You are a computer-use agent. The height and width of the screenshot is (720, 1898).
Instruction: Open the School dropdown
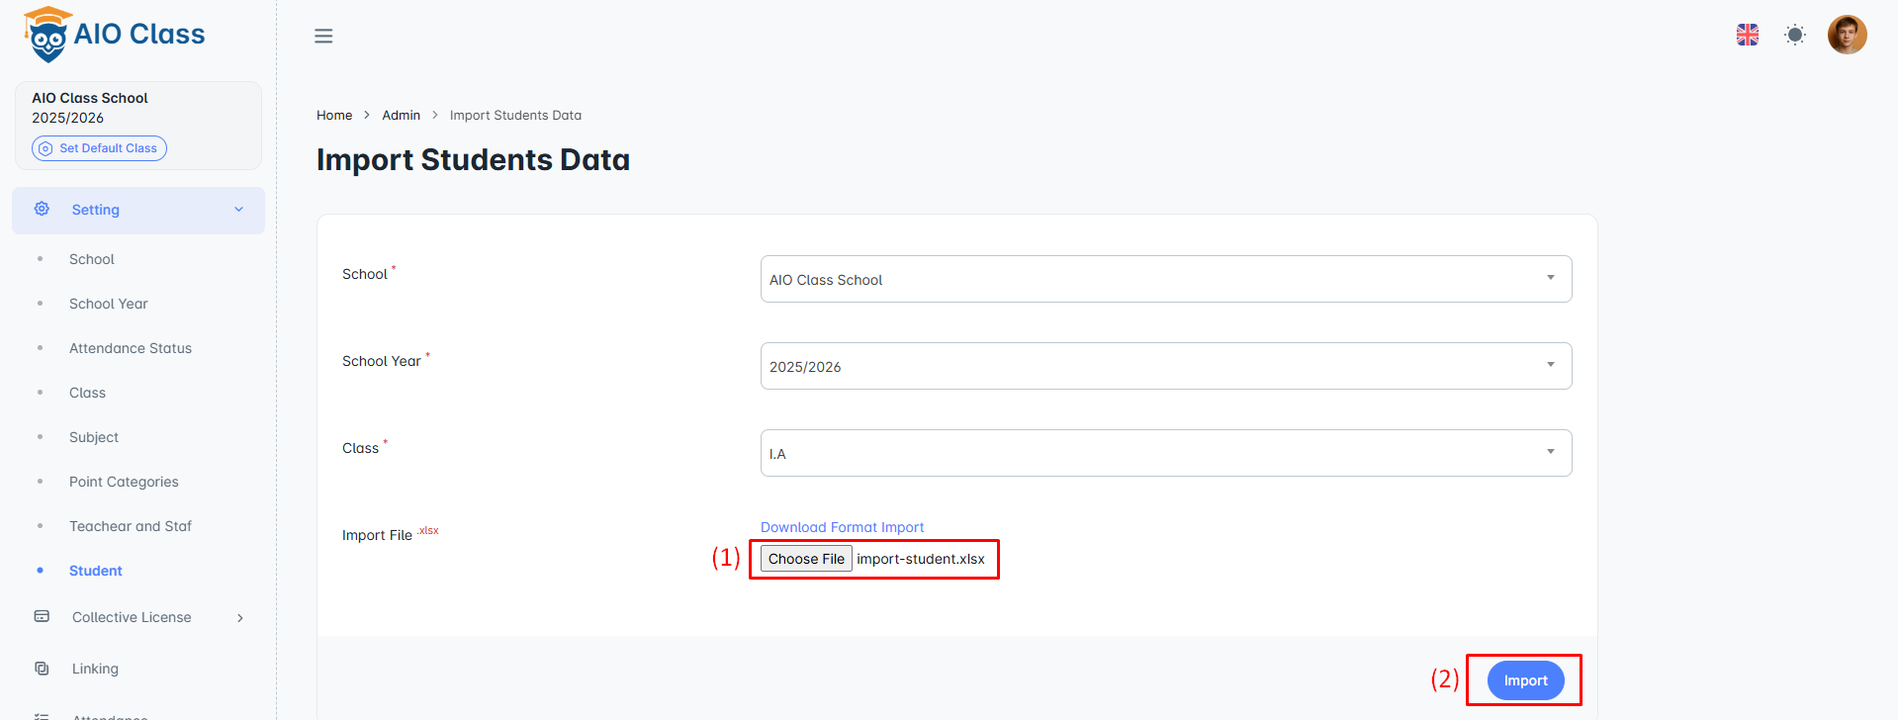pyautogui.click(x=1165, y=279)
